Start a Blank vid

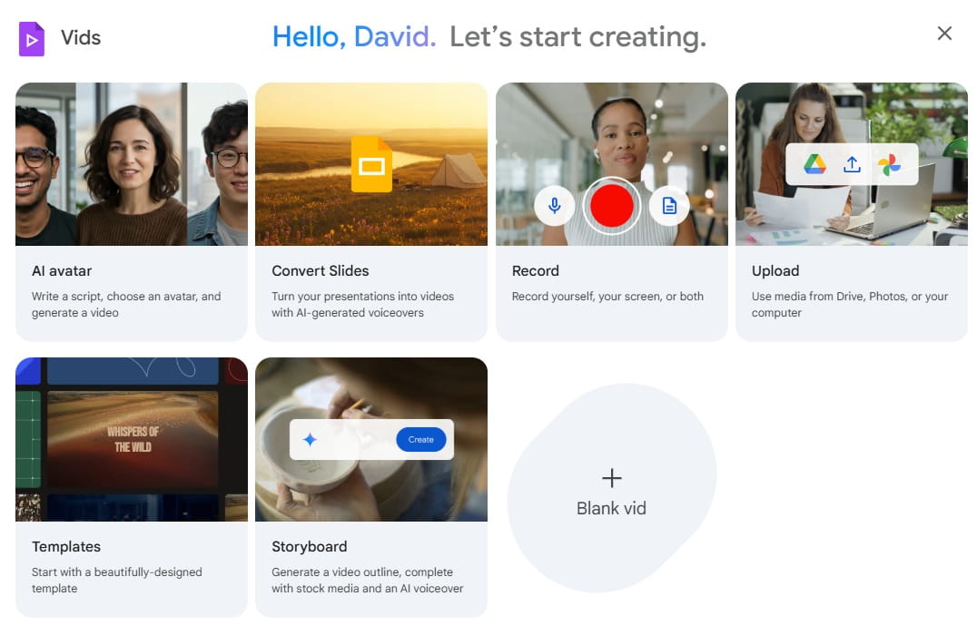(x=611, y=508)
